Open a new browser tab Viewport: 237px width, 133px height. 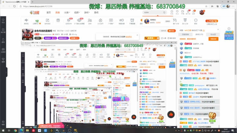point(32,2)
